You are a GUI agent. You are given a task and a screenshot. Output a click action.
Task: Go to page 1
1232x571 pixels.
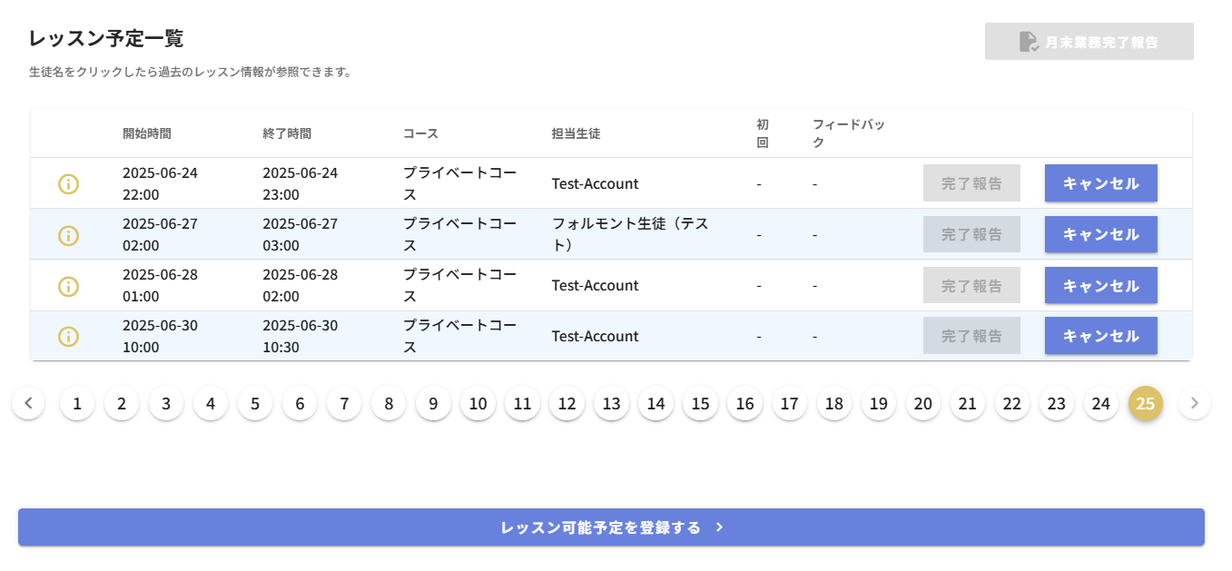tap(77, 403)
